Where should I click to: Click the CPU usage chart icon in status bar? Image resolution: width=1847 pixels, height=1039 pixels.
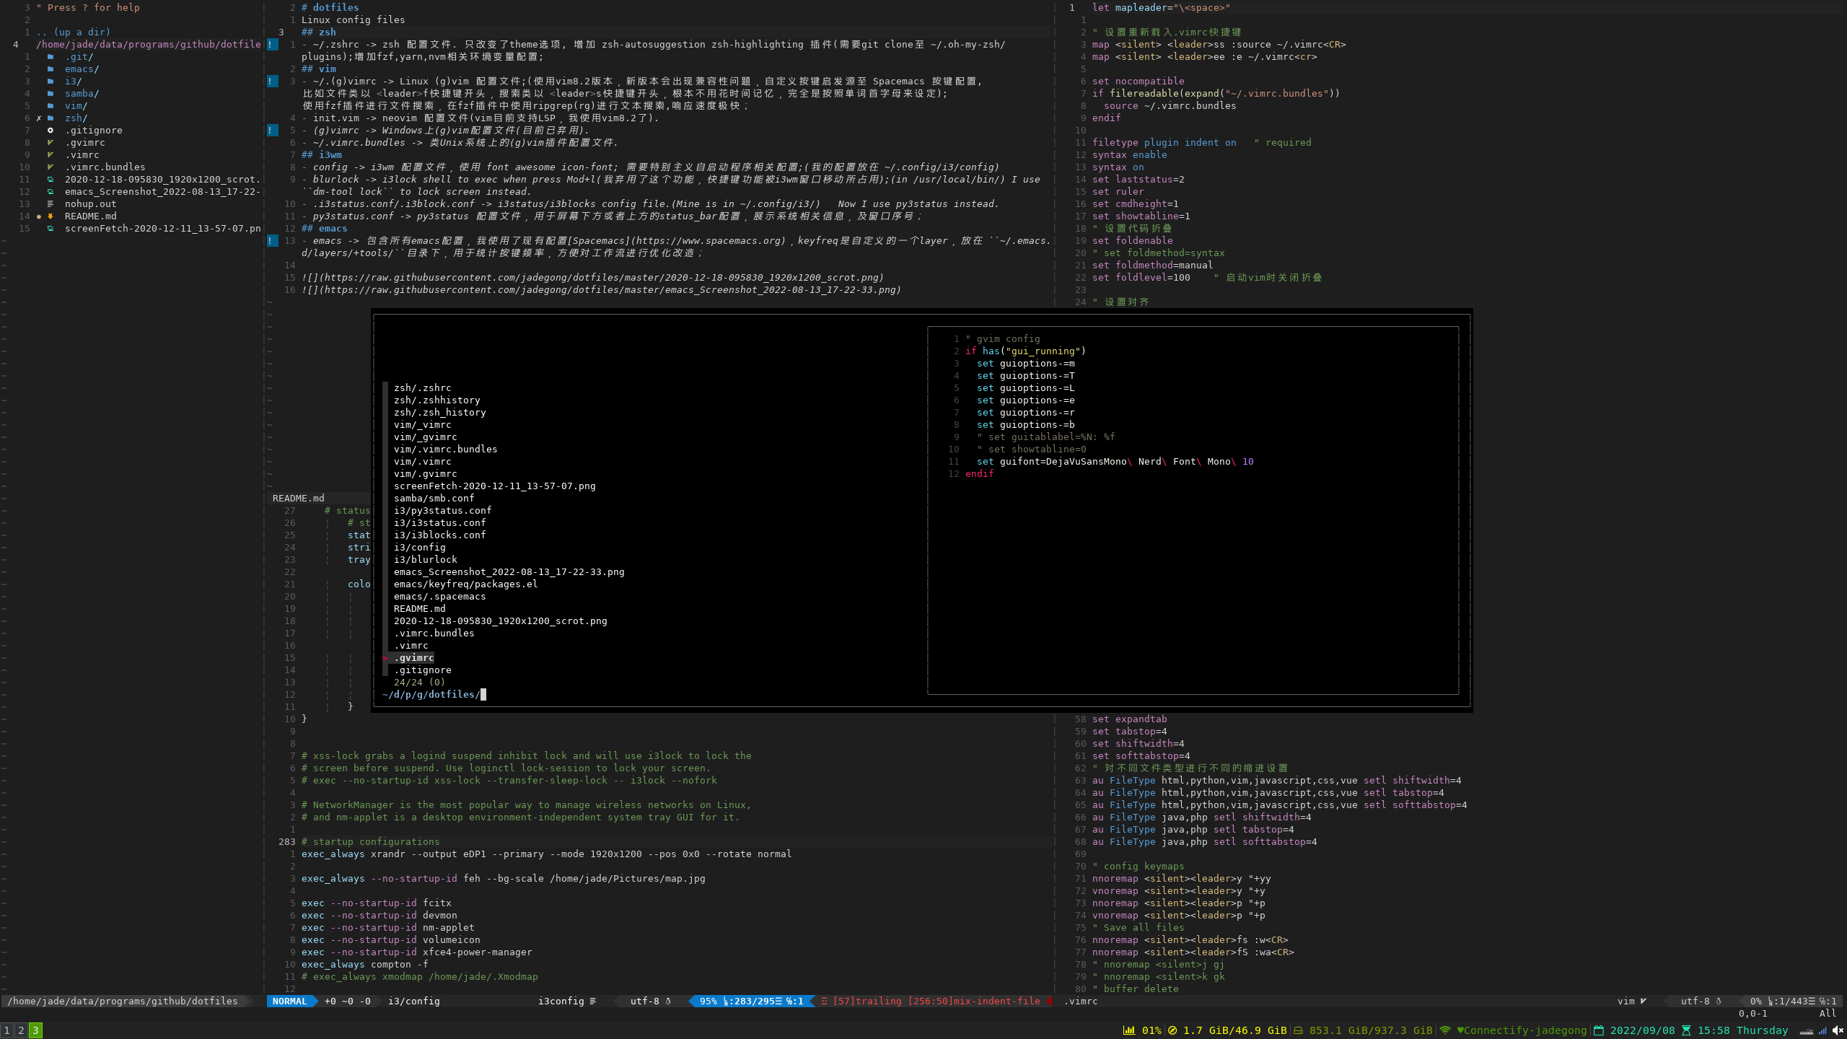pyautogui.click(x=1129, y=1030)
